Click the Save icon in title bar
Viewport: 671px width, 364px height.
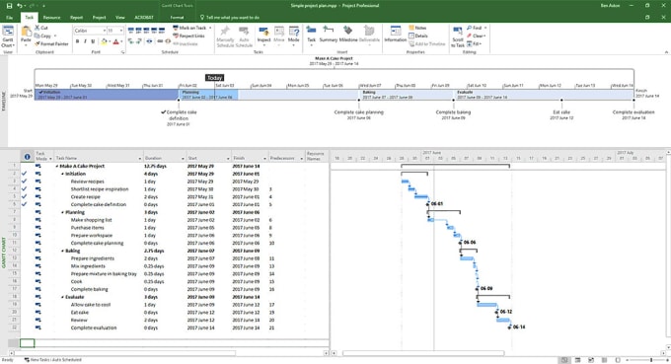(9, 6)
